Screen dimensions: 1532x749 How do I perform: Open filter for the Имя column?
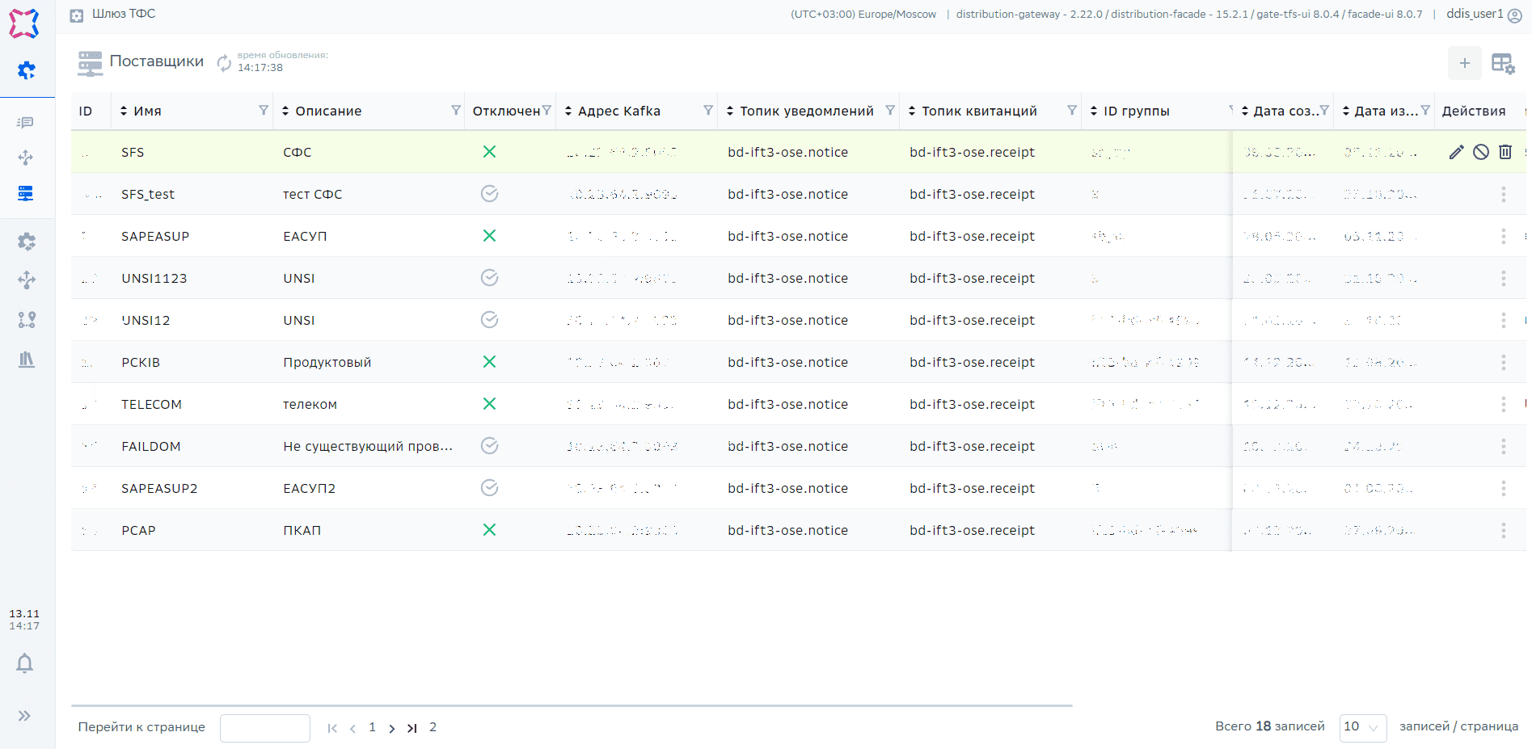(264, 111)
